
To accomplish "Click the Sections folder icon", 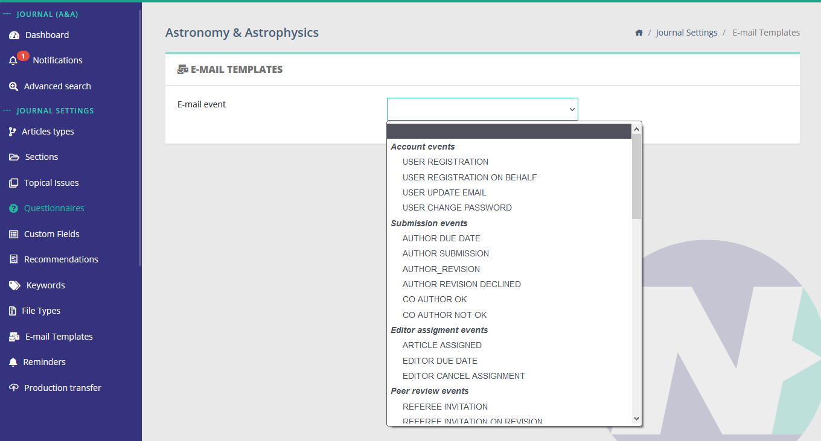I will (14, 157).
